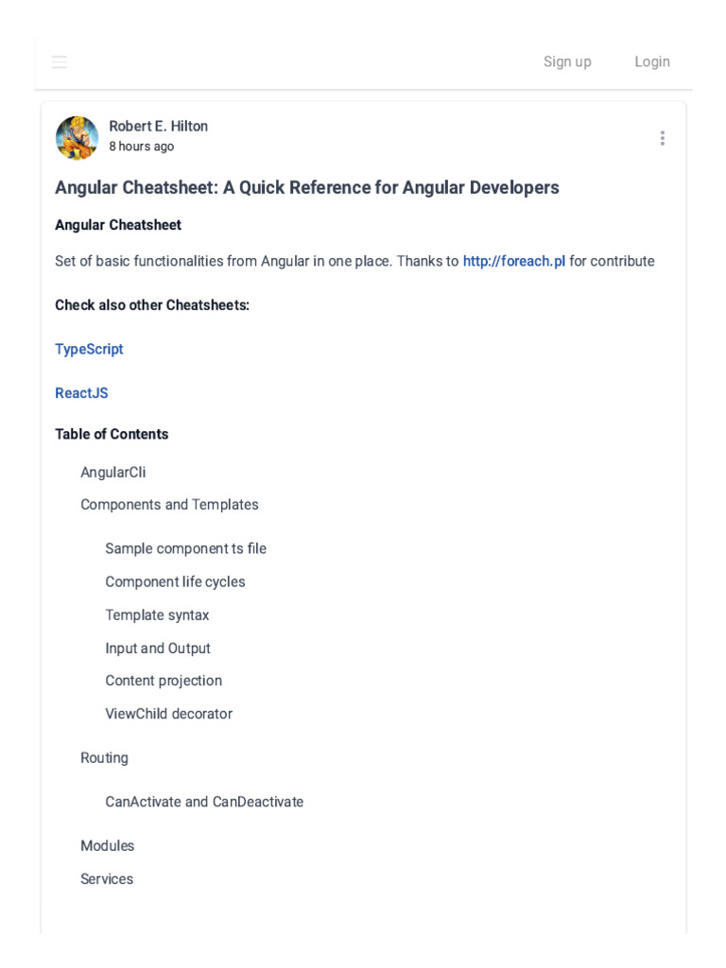This screenshot has width=726, height=968.
Task: Click the Angular Cheatsheet post title
Action: 306,187
